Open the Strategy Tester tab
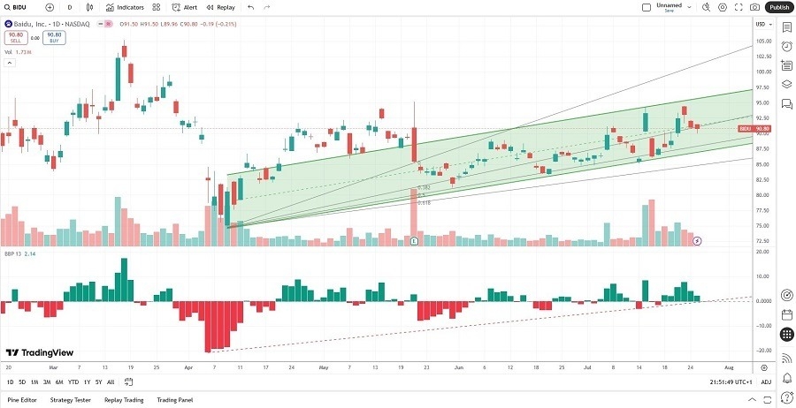 (73, 400)
